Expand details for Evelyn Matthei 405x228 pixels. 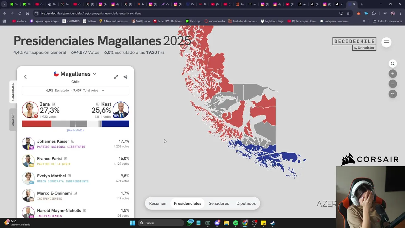[x=69, y=176]
